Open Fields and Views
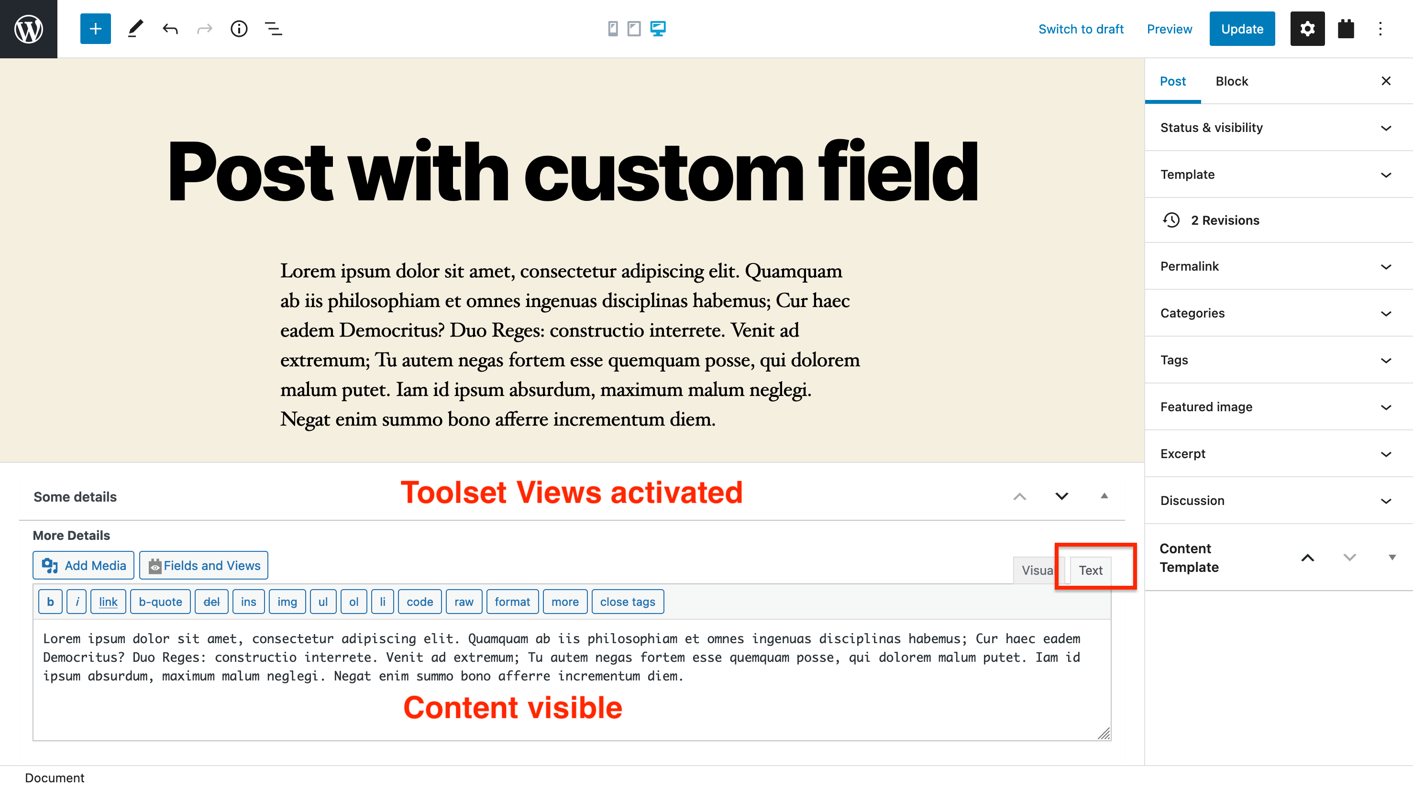The height and width of the screenshot is (789, 1413). click(x=203, y=565)
